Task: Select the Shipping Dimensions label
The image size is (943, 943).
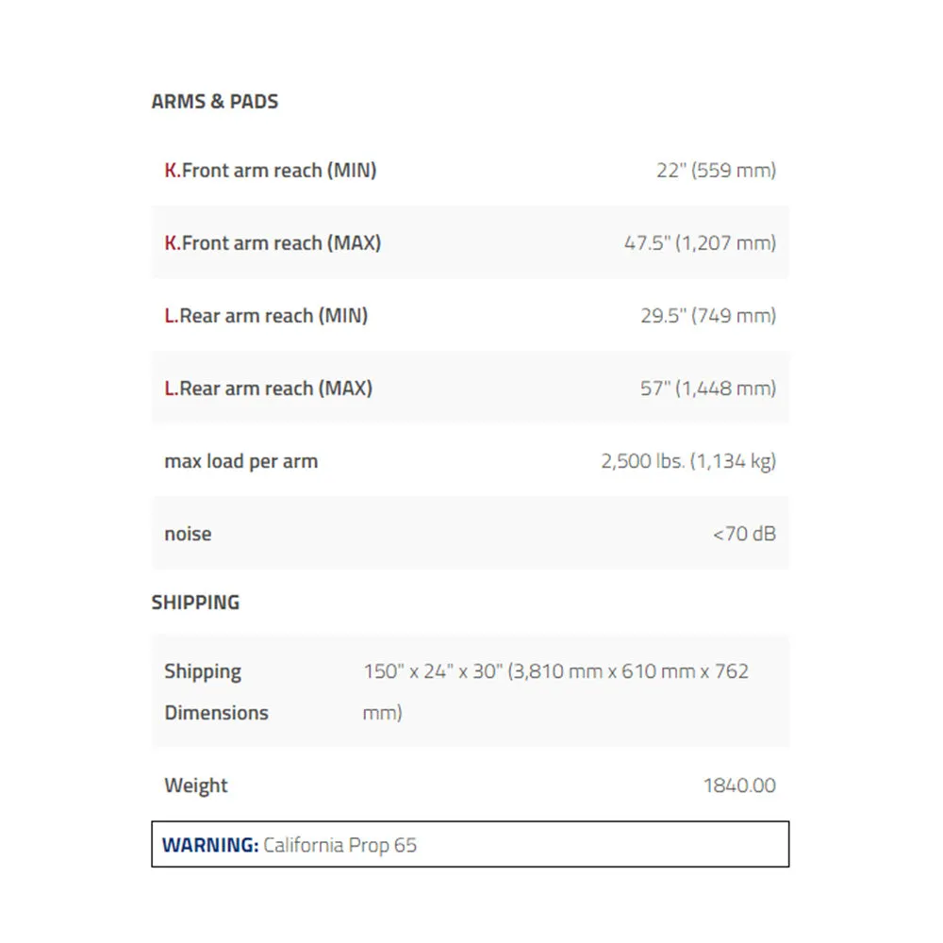Action: 217,691
